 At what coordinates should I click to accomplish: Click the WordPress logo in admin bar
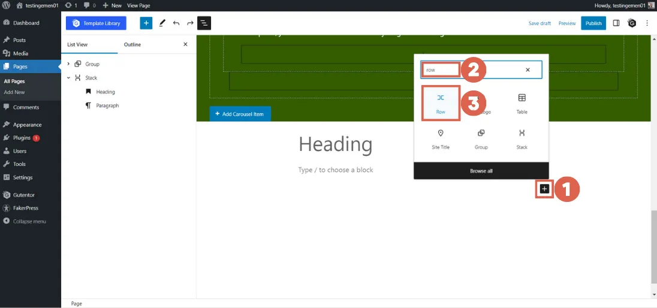click(6, 5)
